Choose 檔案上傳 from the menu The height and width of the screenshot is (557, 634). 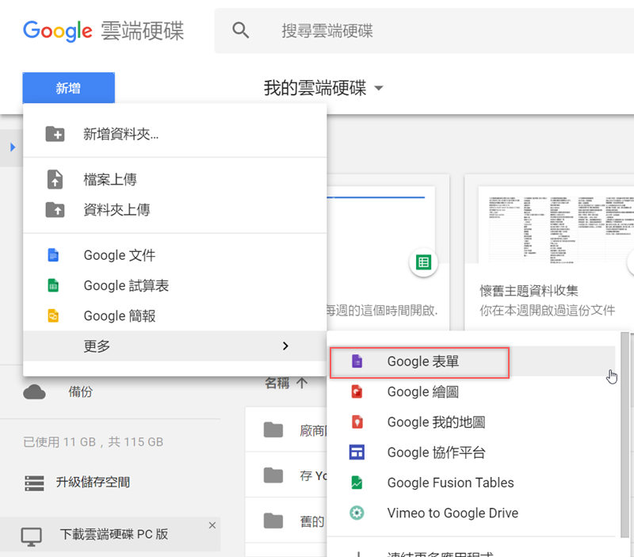[x=174, y=180]
